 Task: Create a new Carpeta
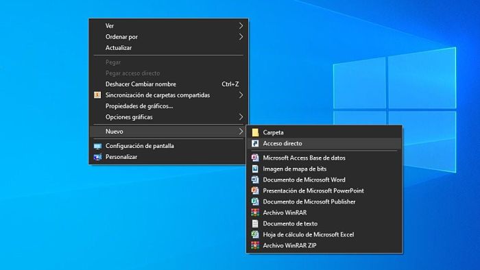[x=324, y=132]
